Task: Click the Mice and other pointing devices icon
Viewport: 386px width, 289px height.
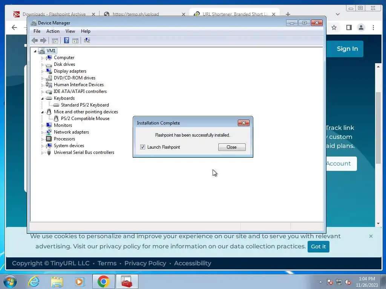Action: click(x=49, y=112)
